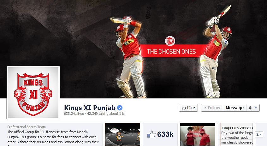
Task: Click the lion logo above the banner
Action: click(170, 41)
